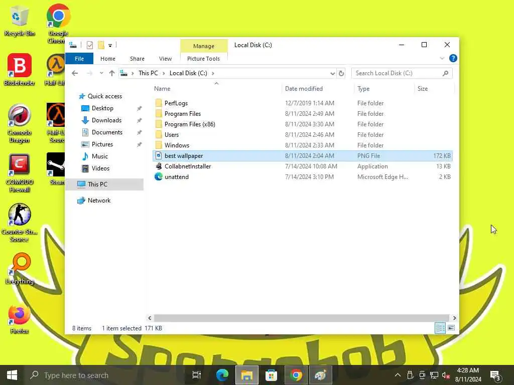
Task: Select Network in navigation pane
Action: tap(99, 201)
